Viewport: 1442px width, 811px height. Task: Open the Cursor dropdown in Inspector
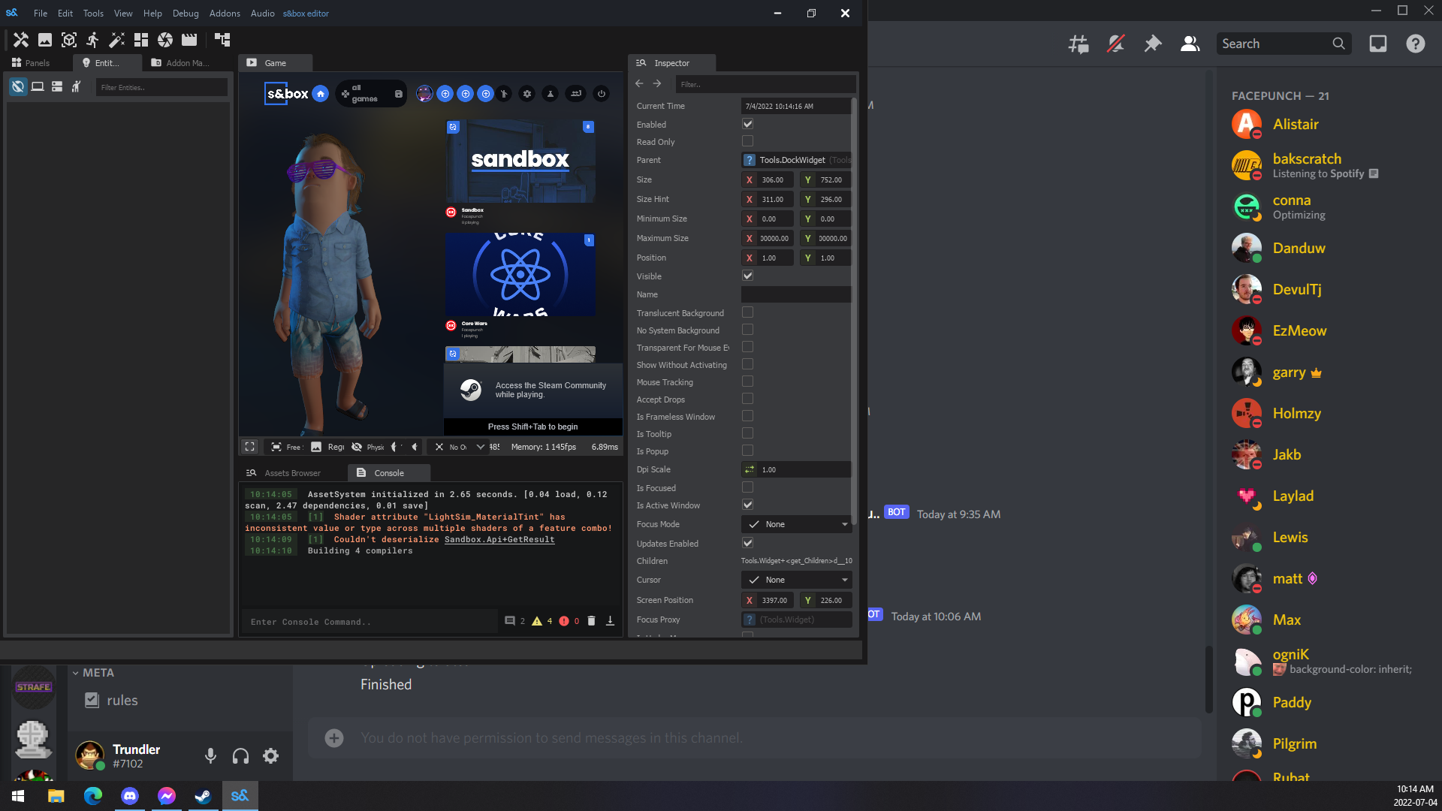point(796,580)
